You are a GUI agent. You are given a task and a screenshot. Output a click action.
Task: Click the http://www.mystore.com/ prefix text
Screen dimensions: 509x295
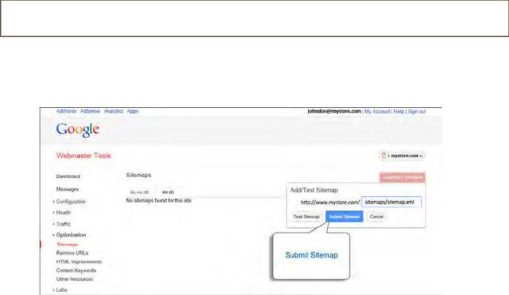330,202
